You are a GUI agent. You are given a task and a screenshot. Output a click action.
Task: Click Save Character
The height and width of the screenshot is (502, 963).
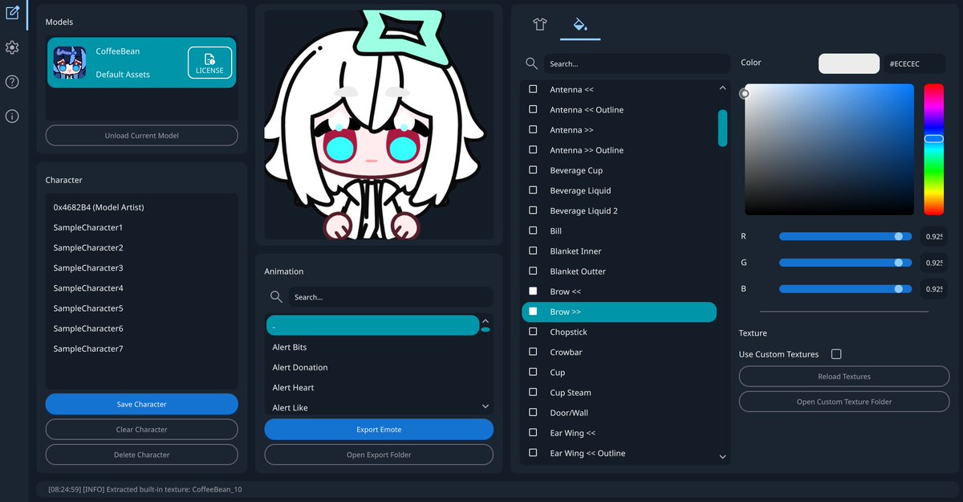[141, 404]
